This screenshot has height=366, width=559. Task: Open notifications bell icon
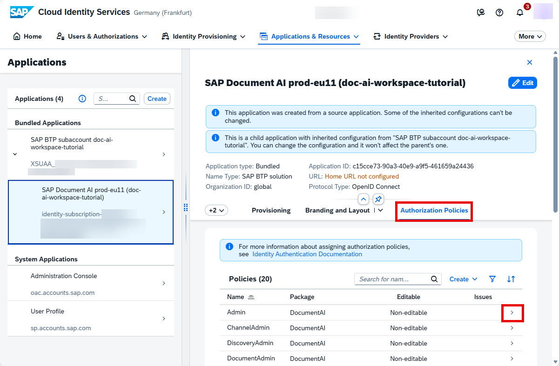pyautogui.click(x=520, y=13)
